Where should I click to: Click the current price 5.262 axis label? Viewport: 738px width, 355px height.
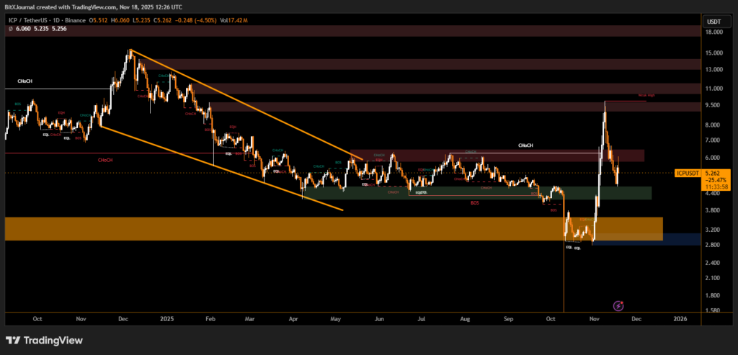pyautogui.click(x=715, y=173)
